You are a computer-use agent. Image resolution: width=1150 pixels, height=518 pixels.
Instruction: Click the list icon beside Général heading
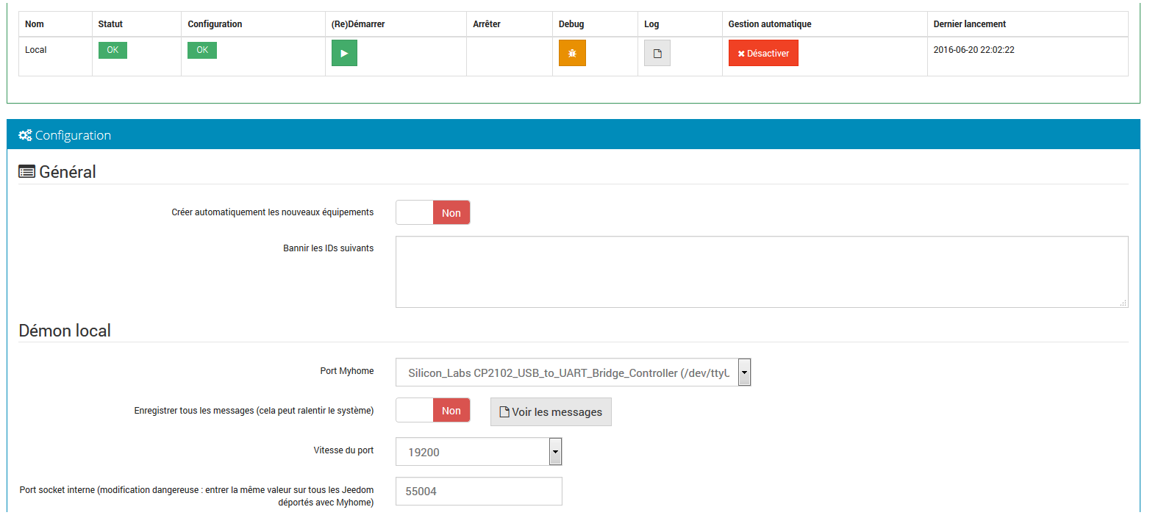26,172
